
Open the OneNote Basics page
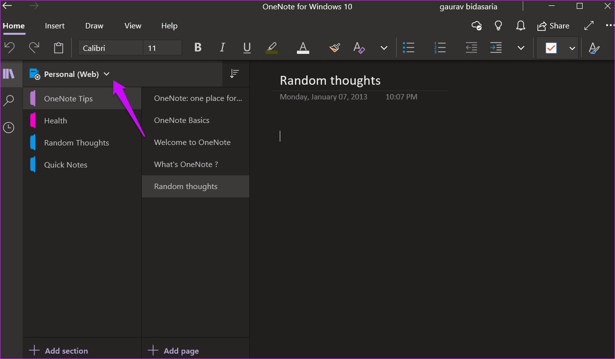tap(195, 120)
